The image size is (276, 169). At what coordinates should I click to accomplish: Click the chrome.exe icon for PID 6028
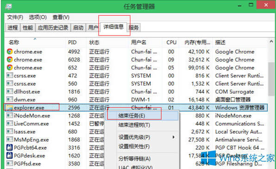point(10,60)
